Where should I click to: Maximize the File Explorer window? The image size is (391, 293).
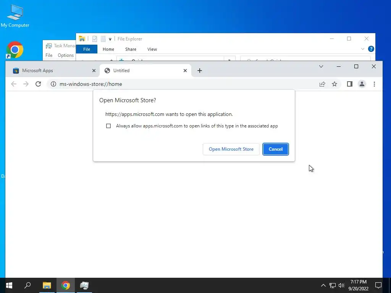click(x=349, y=39)
